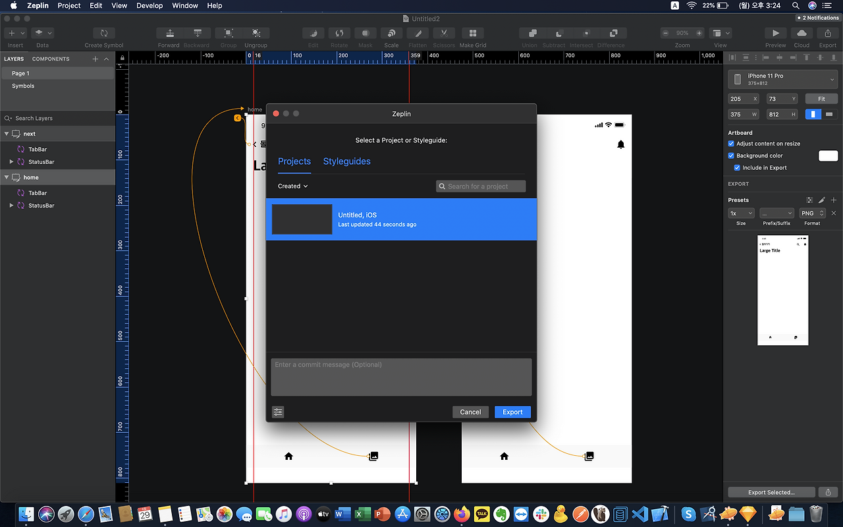
Task: Select the Untitled, iOS project row
Action: (401, 219)
